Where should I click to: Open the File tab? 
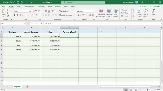(x=3, y=6)
